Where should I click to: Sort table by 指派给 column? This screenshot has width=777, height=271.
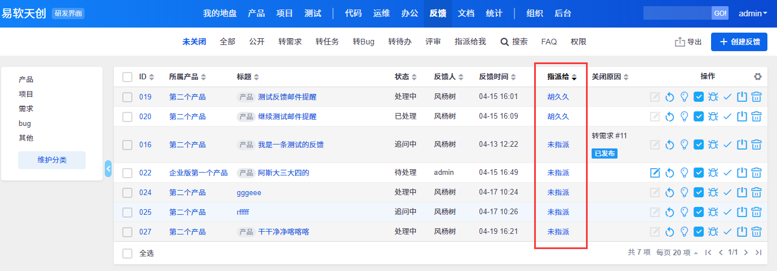561,76
